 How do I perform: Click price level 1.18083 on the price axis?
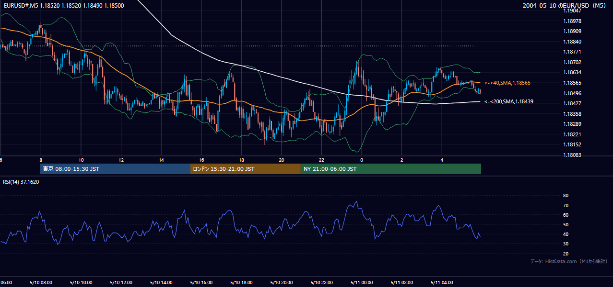[x=572, y=155]
